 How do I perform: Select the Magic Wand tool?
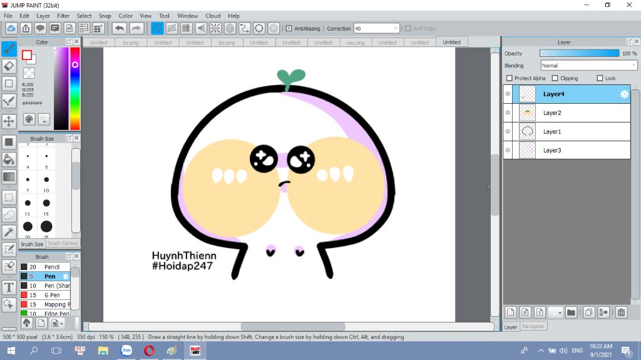click(9, 232)
